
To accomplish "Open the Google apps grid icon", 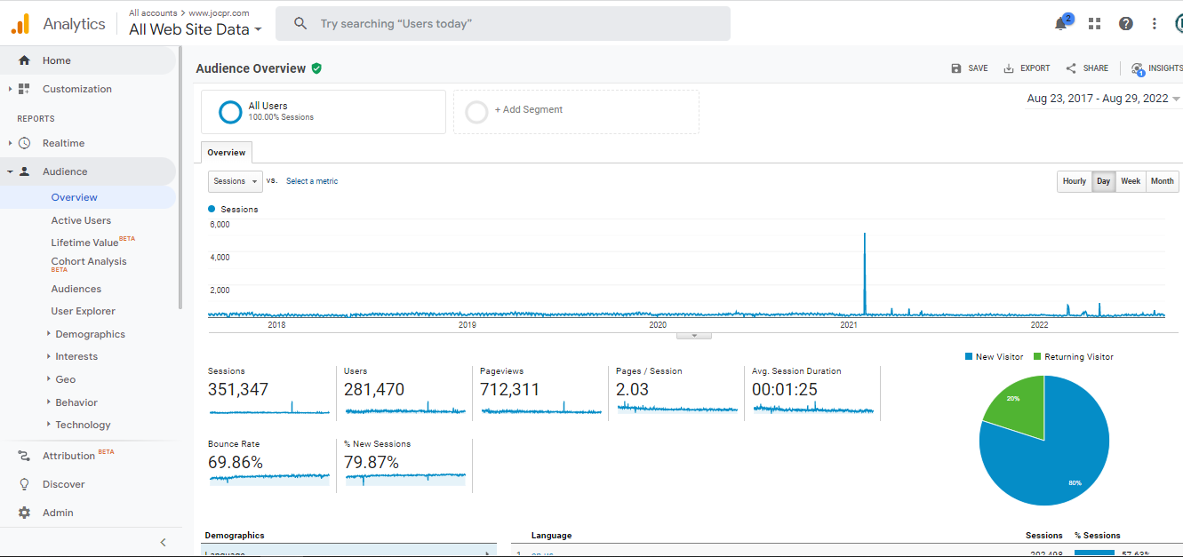I will point(1094,24).
